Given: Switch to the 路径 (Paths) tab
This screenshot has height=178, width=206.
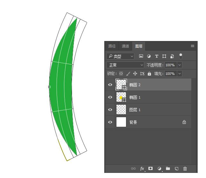Looking at the screenshot, I should click(112, 46).
